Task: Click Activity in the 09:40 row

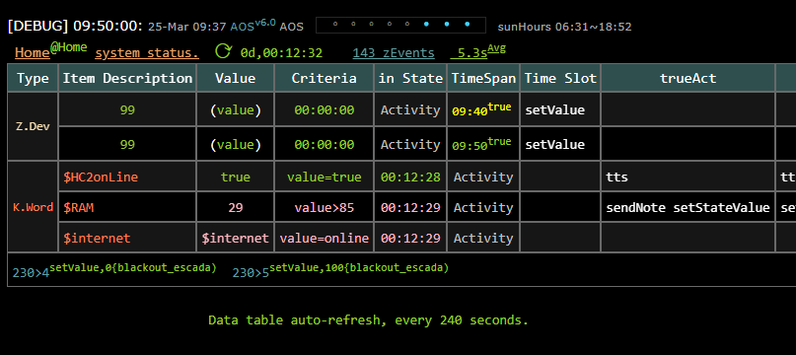Action: click(x=410, y=109)
